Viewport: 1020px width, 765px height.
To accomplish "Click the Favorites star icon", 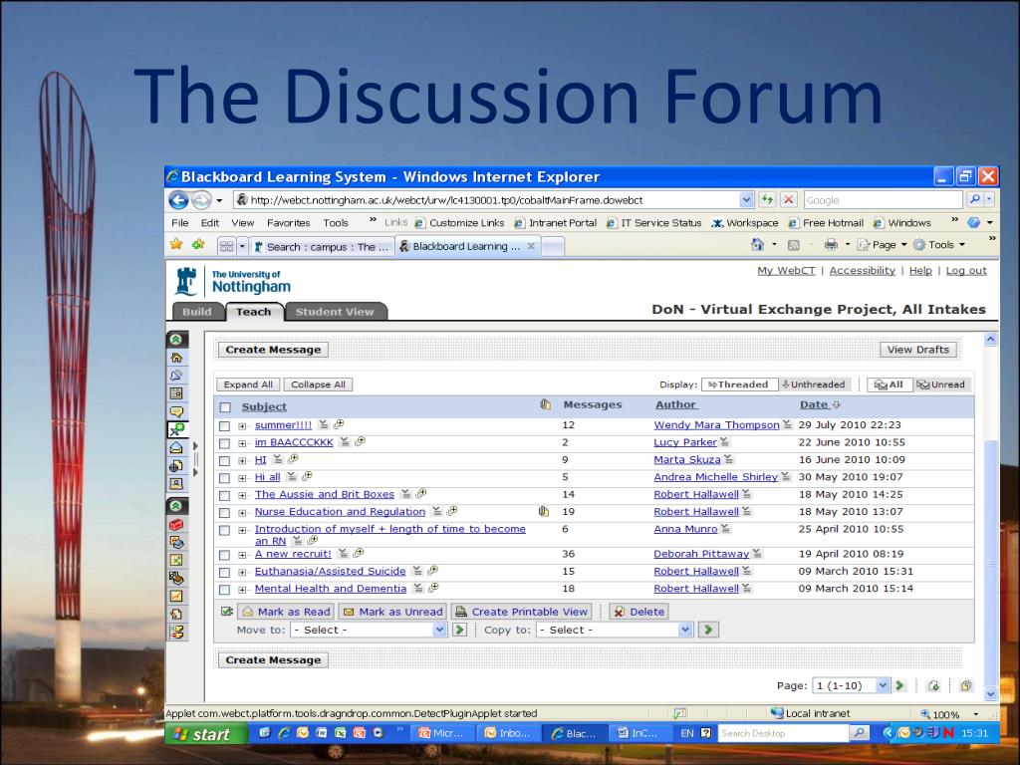I will tap(176, 245).
